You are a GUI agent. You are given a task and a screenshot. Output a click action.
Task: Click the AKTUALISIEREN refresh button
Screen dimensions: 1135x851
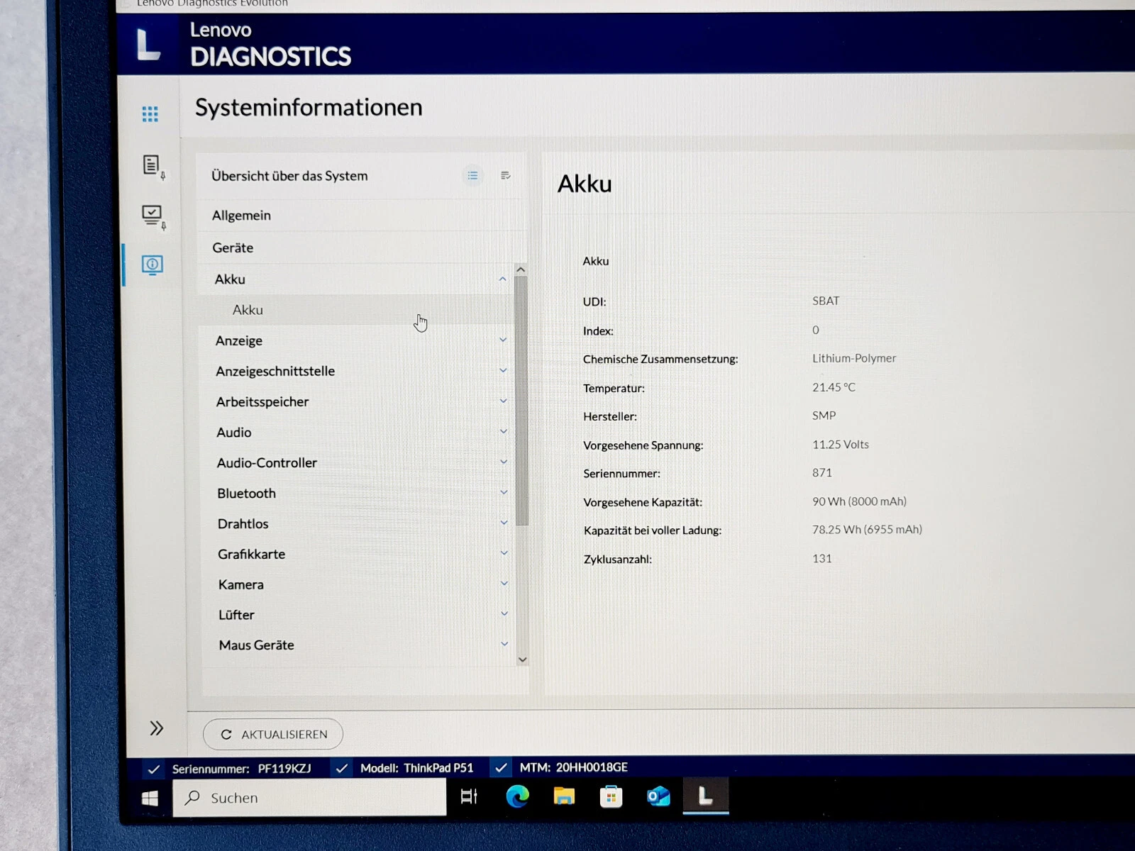(273, 734)
